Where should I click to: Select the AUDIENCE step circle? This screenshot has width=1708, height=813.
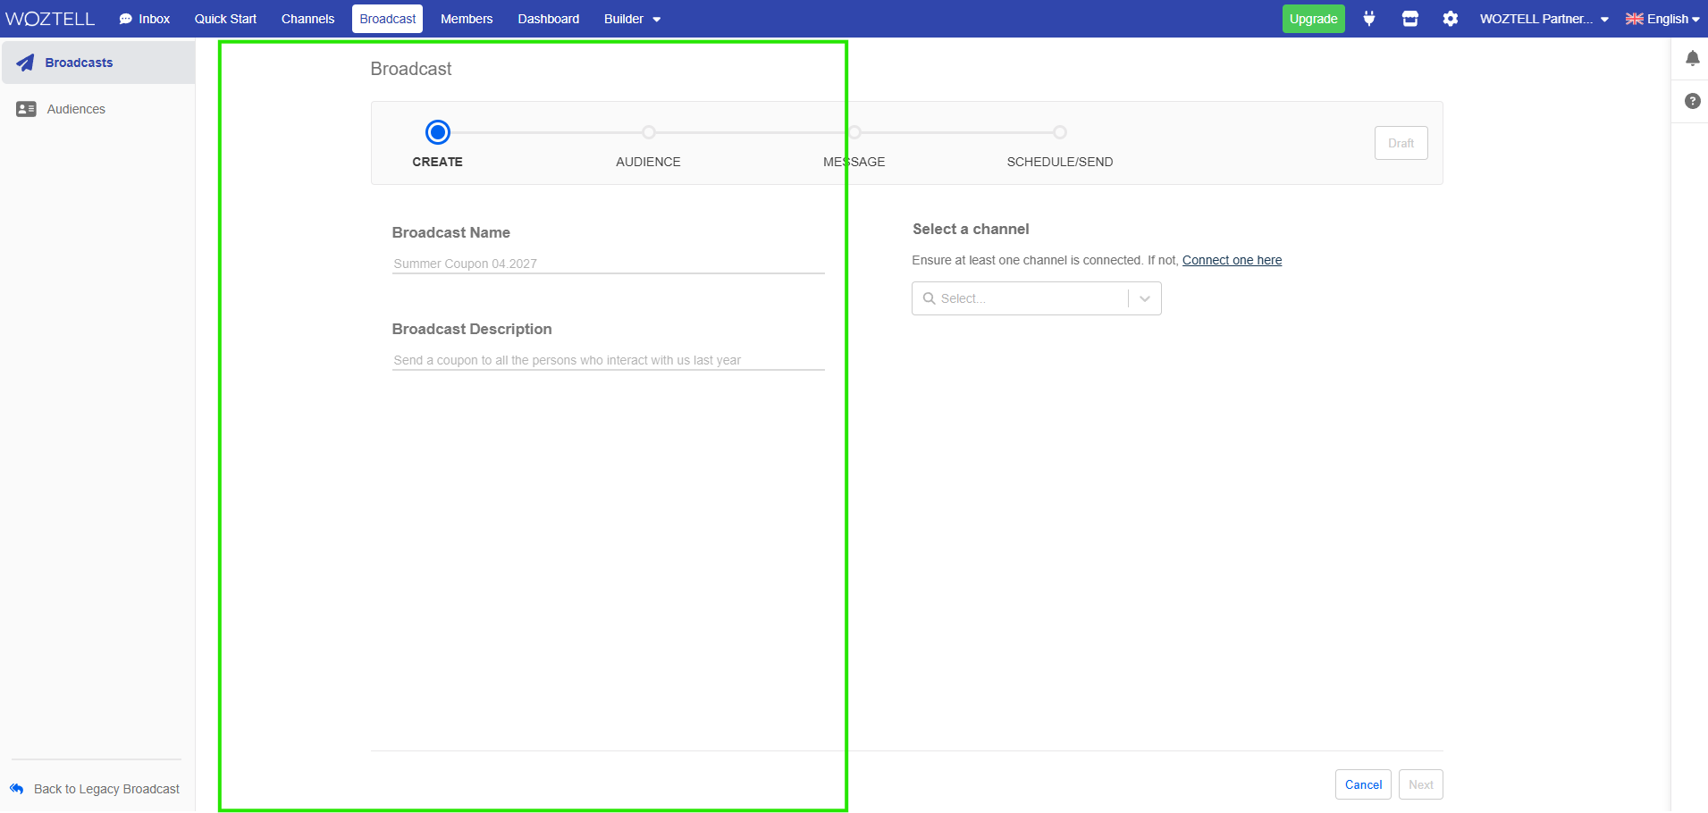(x=649, y=132)
